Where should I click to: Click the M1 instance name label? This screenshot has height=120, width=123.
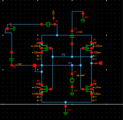[x=38, y=81]
